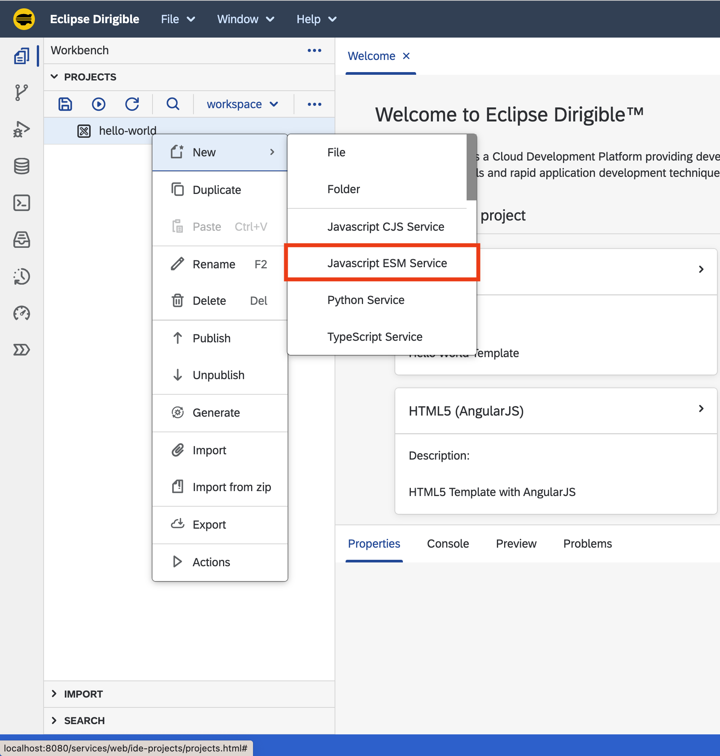
Task: Expand the HTML5 (AngularJS) template card
Action: pyautogui.click(x=701, y=408)
